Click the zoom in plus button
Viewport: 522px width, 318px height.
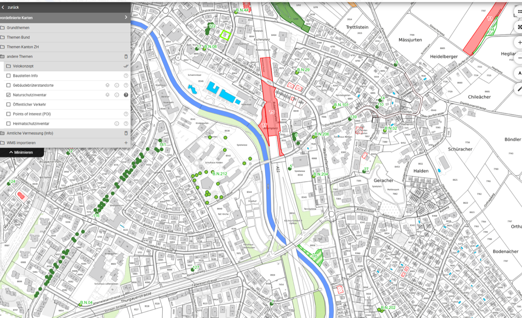(519, 42)
